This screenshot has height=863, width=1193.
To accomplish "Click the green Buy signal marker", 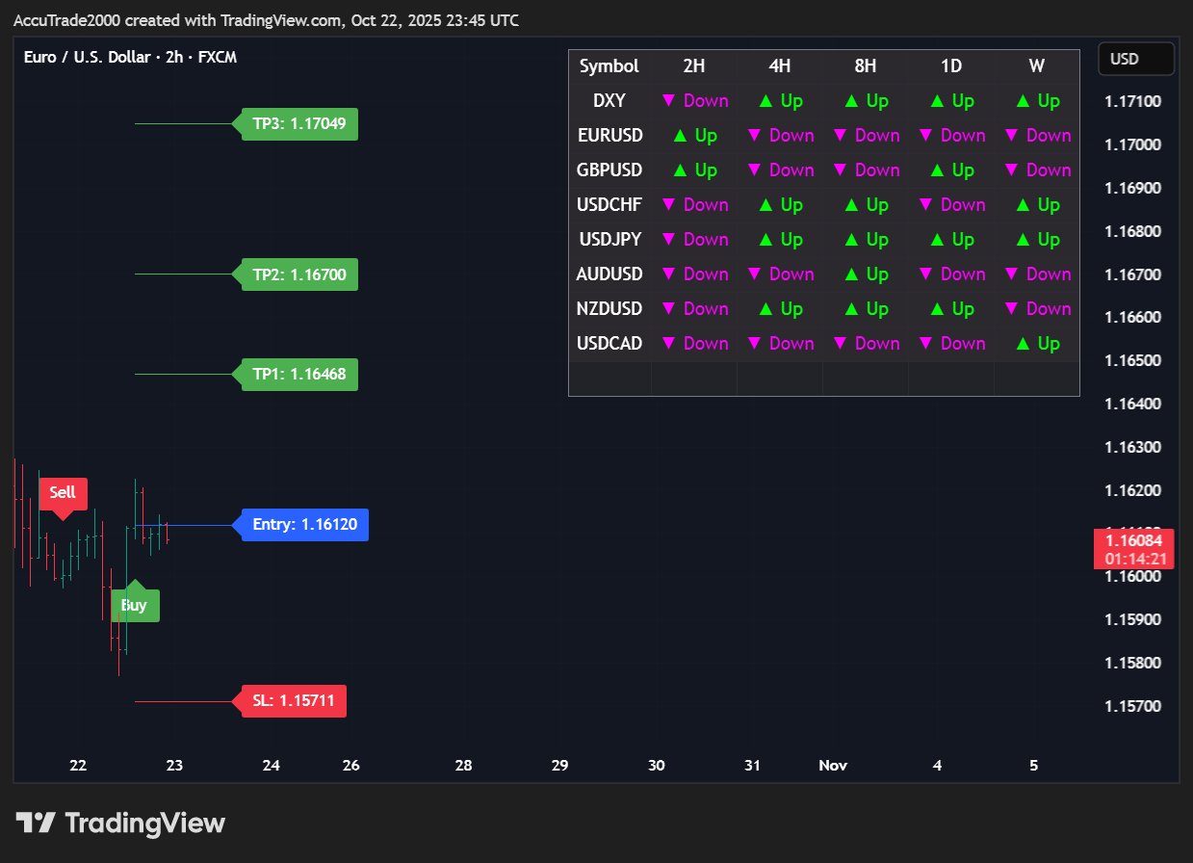I will coord(135,605).
